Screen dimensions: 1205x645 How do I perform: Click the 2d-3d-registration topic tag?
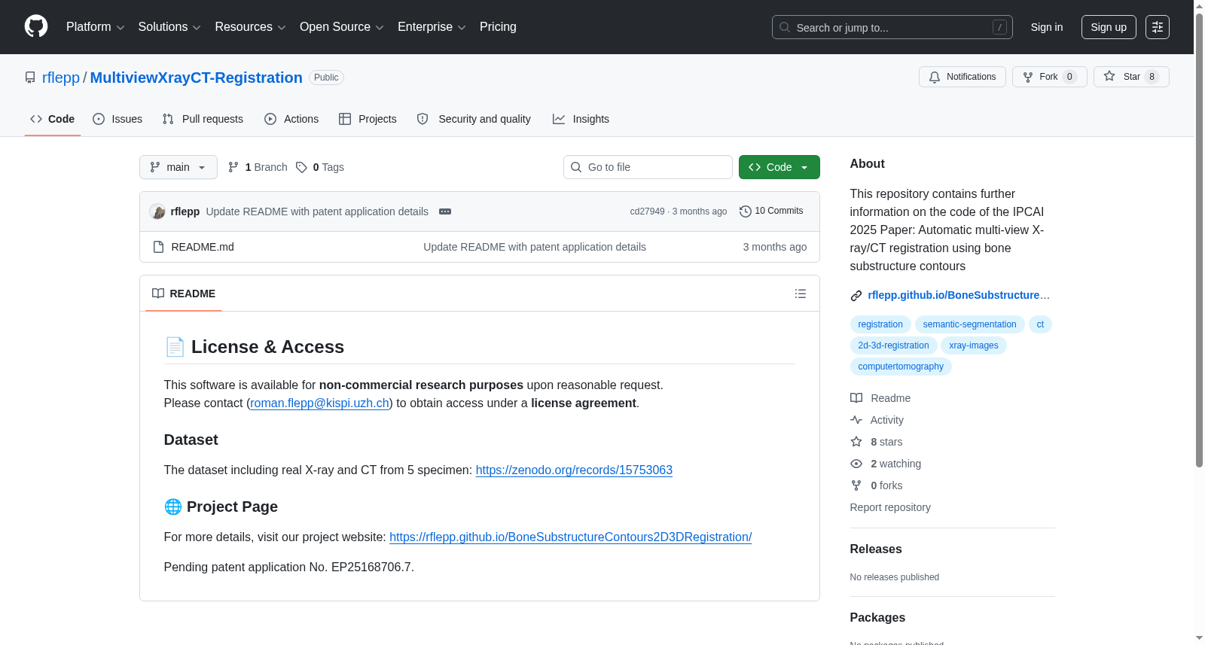pos(894,345)
